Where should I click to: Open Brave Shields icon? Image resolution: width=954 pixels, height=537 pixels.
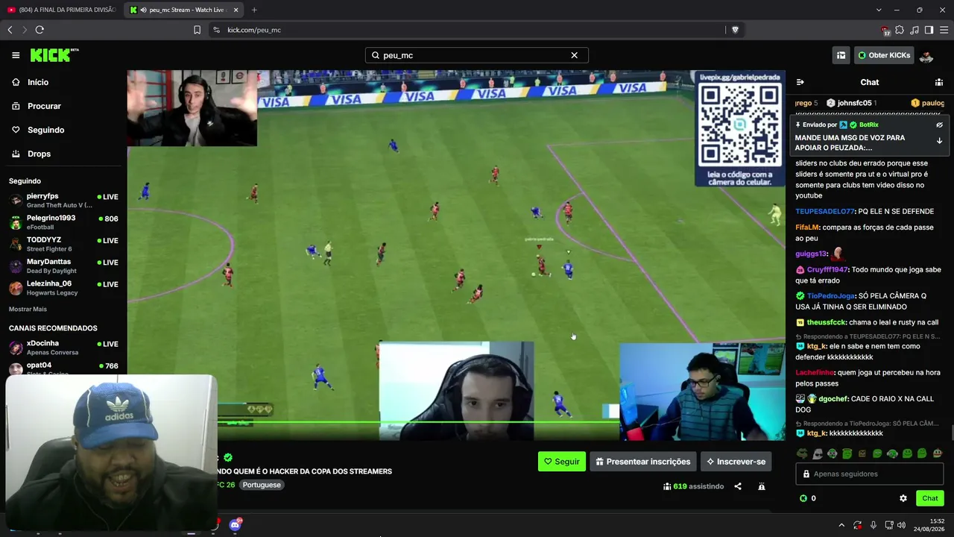(x=735, y=30)
